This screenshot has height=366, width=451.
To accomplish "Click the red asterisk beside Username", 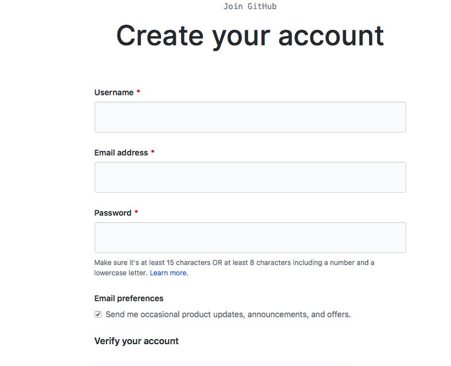I will [x=138, y=92].
